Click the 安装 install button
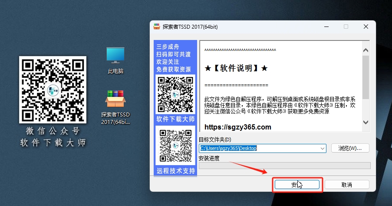The width and height of the screenshot is (392, 206). click(x=297, y=185)
